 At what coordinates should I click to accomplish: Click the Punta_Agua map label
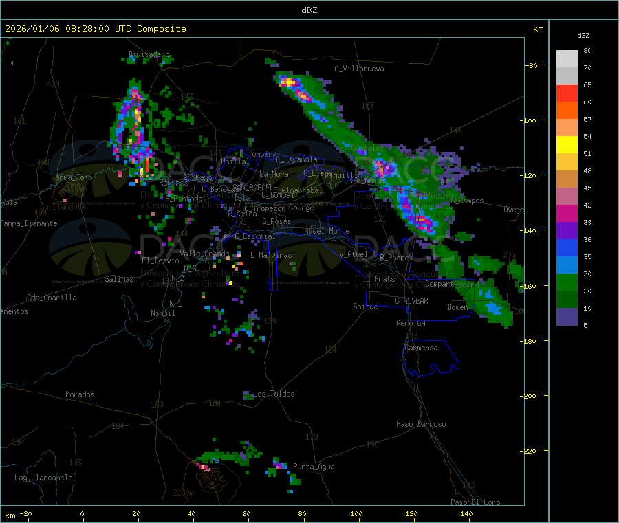click(x=314, y=467)
